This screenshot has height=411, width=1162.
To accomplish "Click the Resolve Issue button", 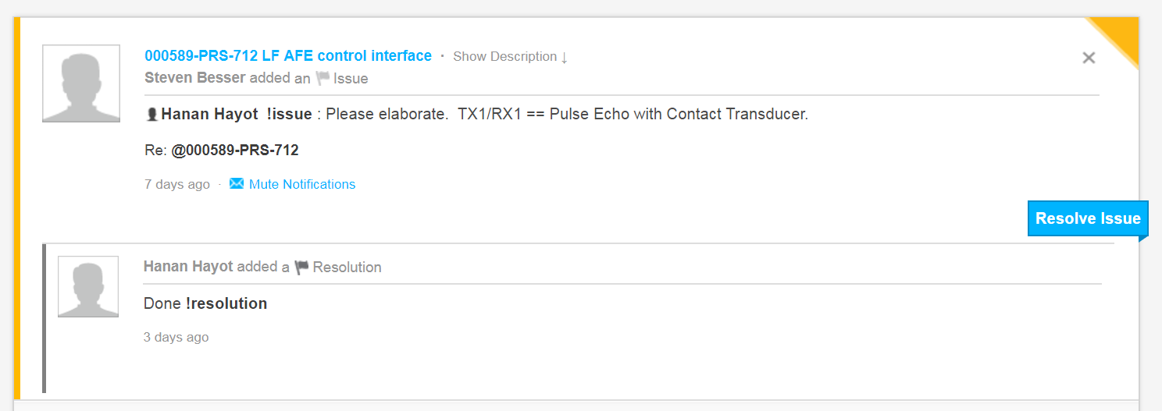I will [x=1088, y=218].
